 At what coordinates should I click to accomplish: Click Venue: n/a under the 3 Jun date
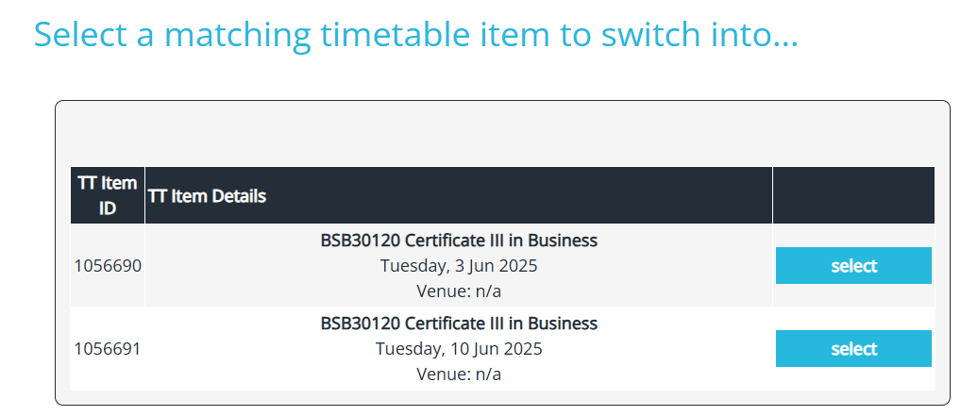pyautogui.click(x=459, y=291)
